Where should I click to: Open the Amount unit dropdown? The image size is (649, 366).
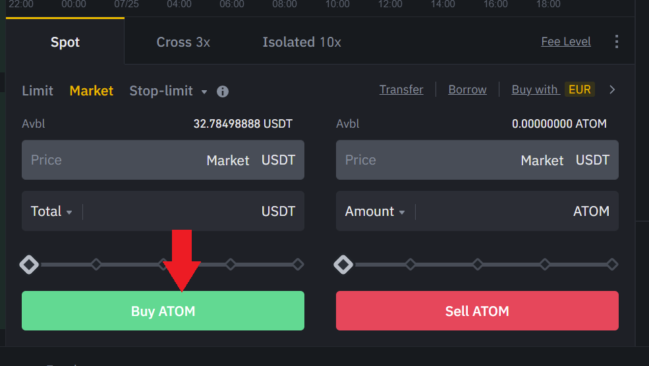[x=375, y=211]
